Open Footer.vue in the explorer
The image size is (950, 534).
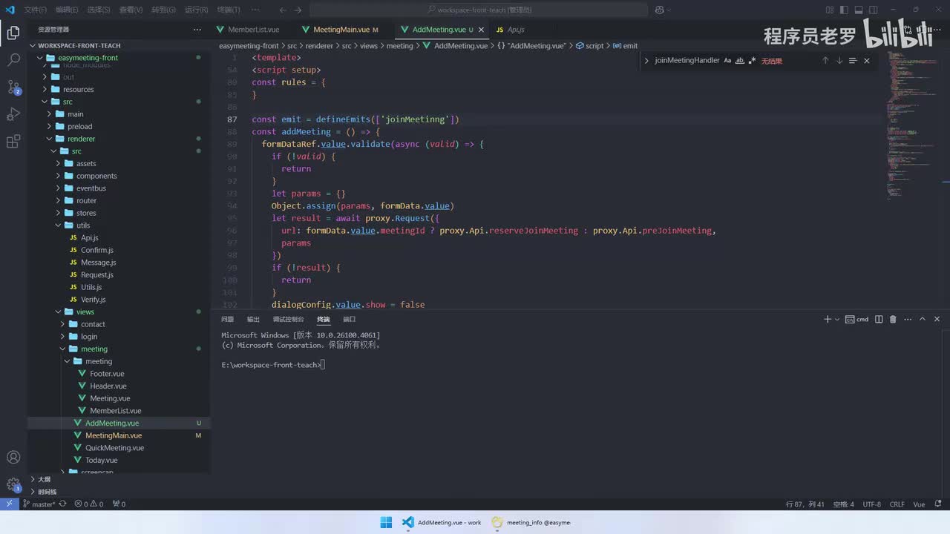pos(107,374)
